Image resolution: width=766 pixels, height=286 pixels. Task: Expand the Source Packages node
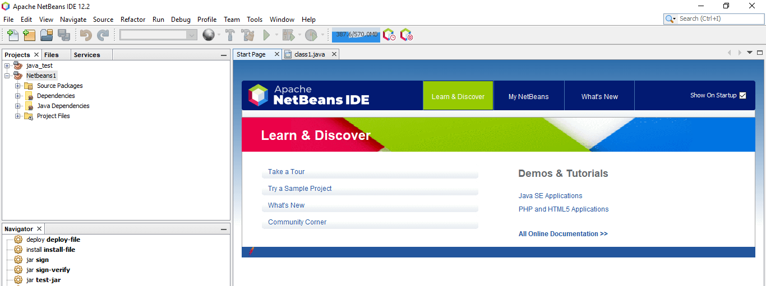(18, 86)
